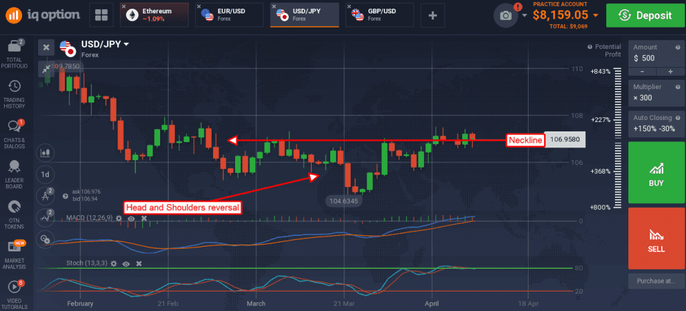Open the Leader Board

[x=15, y=174]
